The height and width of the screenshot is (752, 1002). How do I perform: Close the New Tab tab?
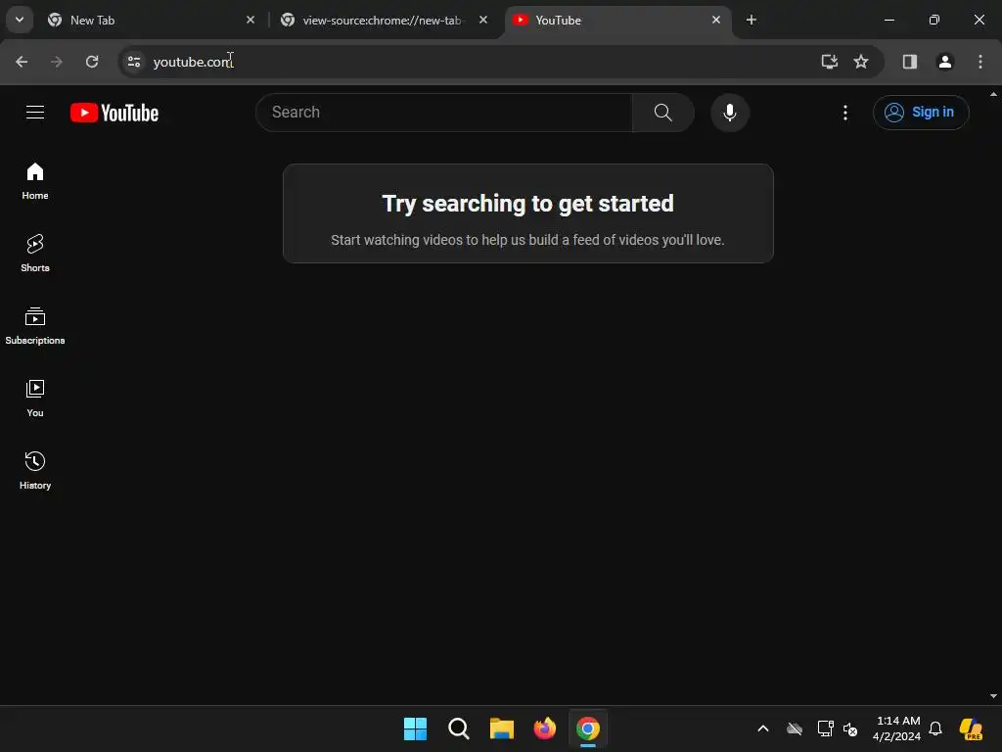[x=250, y=20]
